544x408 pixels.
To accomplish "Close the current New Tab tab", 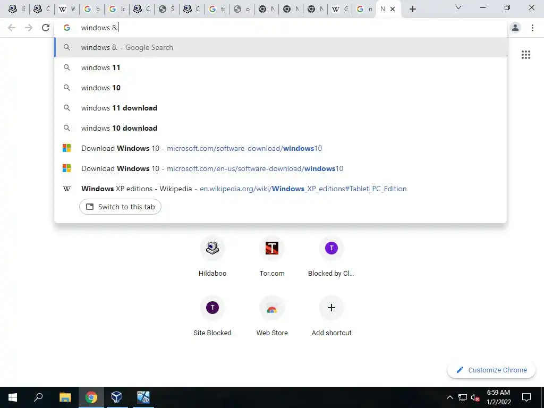I will (393, 9).
